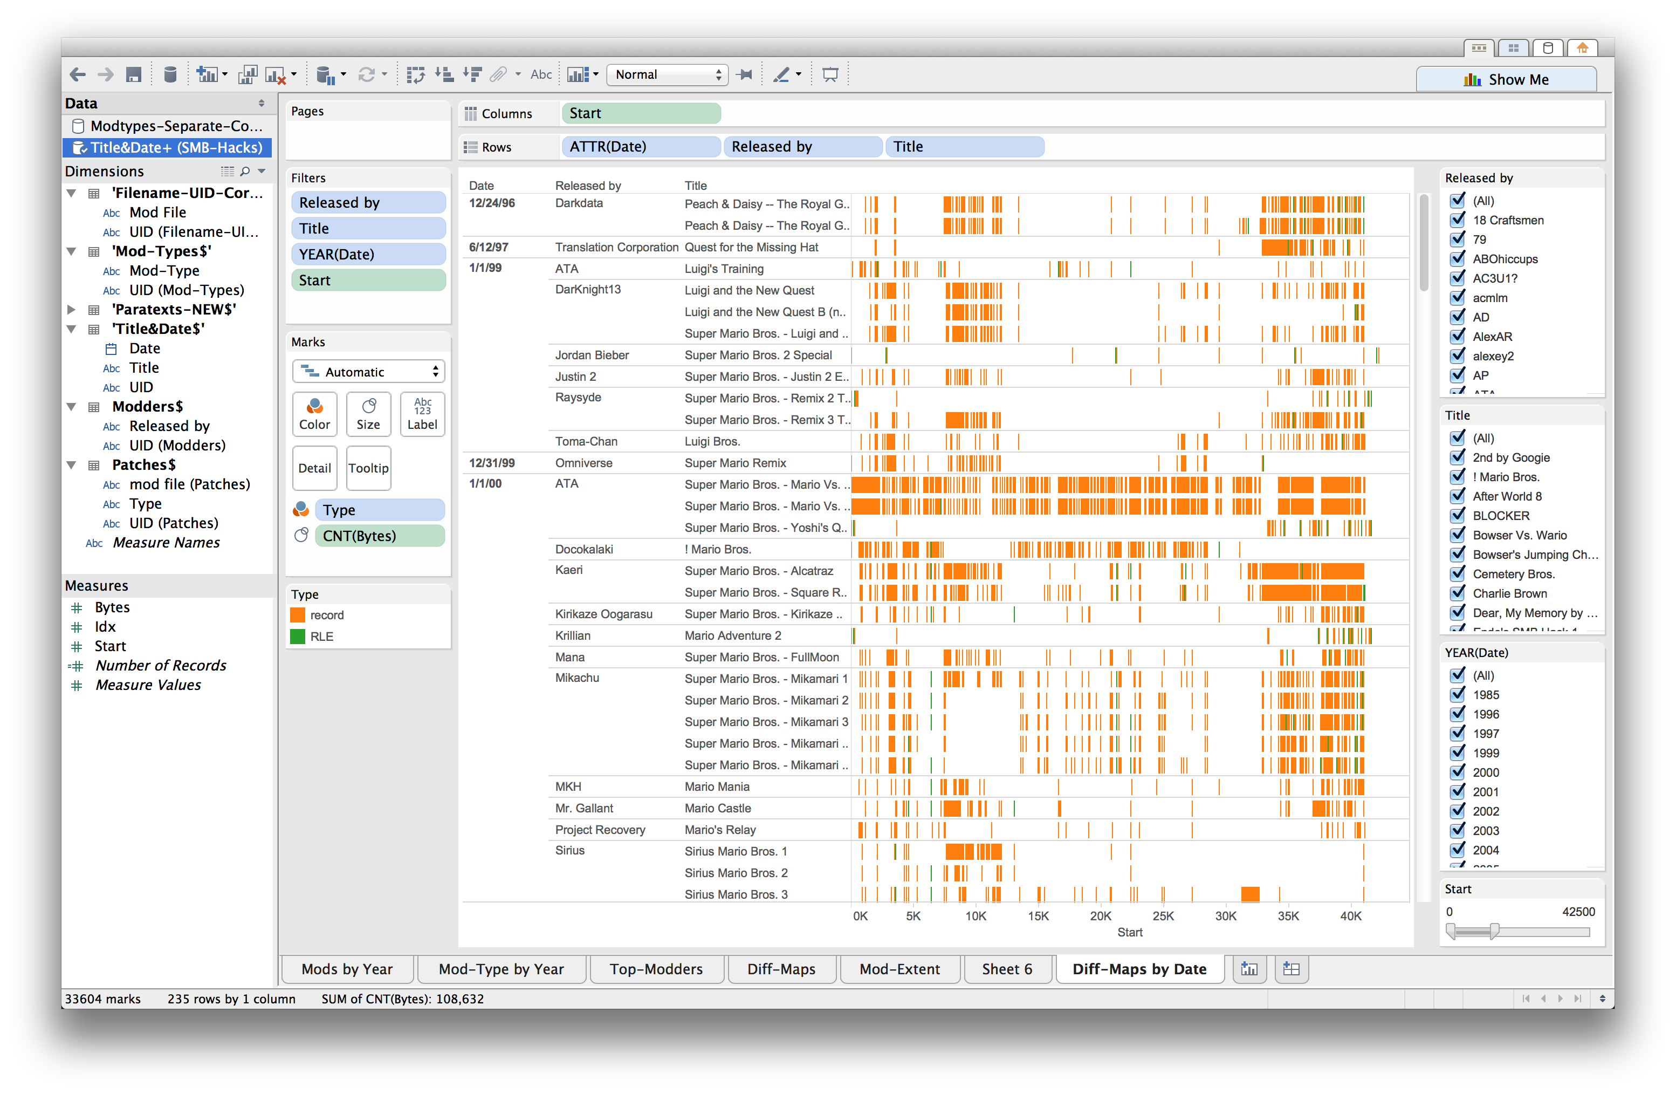Run update using the refresh arrows icon
This screenshot has height=1094, width=1676.
pos(366,74)
